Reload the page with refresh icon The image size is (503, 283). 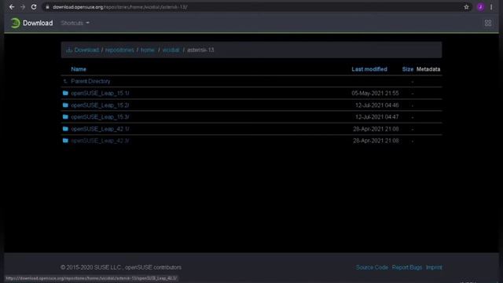pos(34,7)
